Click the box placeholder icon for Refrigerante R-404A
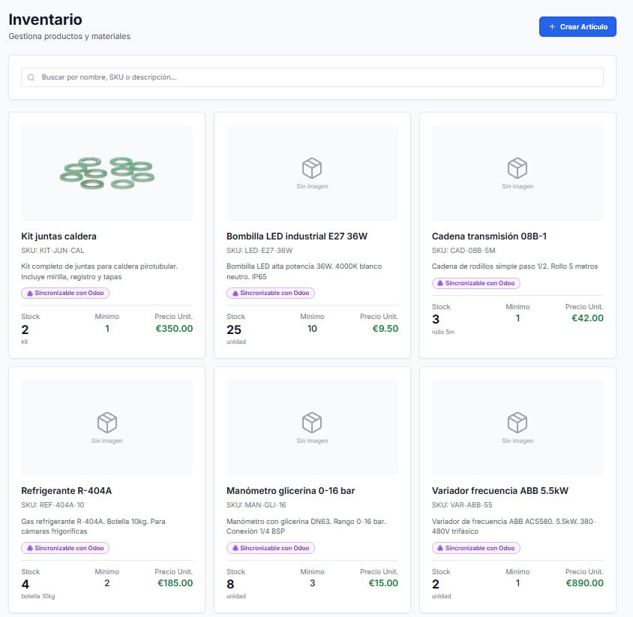Viewport: 633px width, 617px height. click(107, 423)
